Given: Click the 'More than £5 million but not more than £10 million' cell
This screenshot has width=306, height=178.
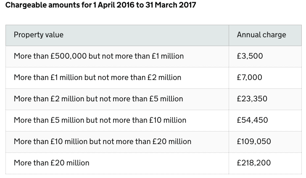Looking at the screenshot, I should (x=100, y=120).
